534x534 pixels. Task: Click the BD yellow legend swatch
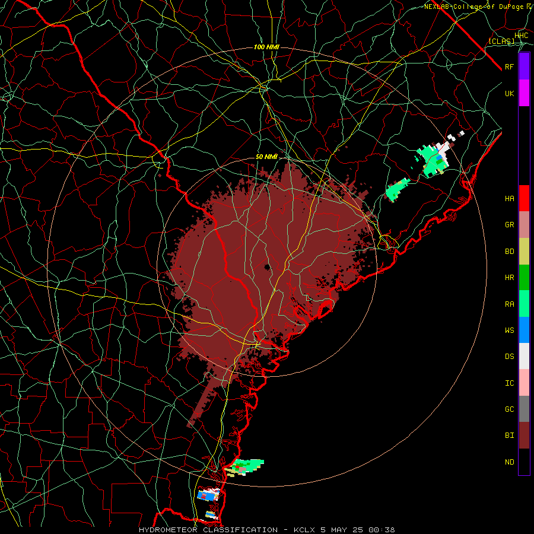(x=524, y=252)
